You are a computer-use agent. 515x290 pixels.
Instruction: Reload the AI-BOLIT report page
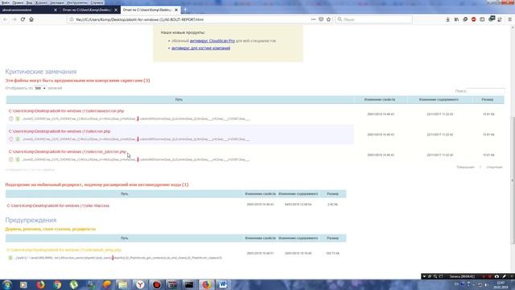click(23, 19)
